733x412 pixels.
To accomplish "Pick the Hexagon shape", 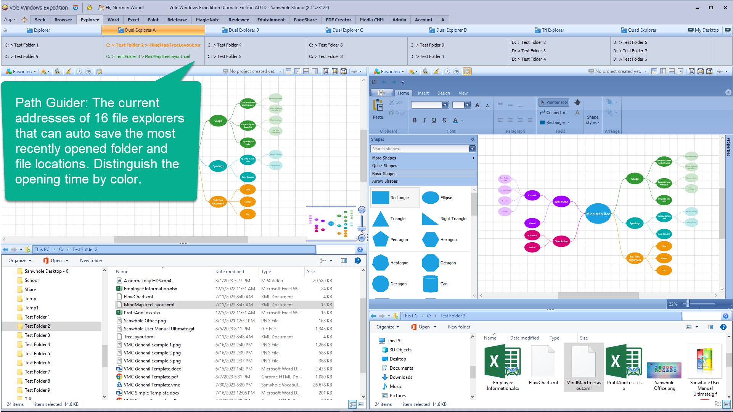I will [x=439, y=240].
